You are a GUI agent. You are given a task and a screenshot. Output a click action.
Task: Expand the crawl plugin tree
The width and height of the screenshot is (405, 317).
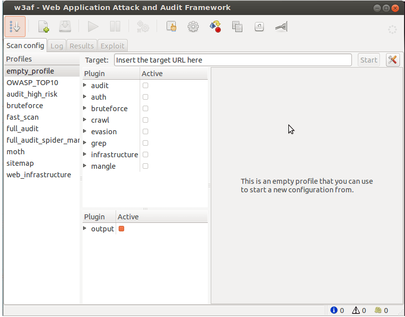85,120
